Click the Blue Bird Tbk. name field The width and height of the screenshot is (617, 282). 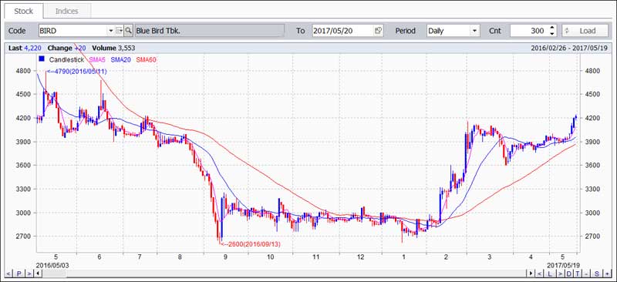coord(209,30)
